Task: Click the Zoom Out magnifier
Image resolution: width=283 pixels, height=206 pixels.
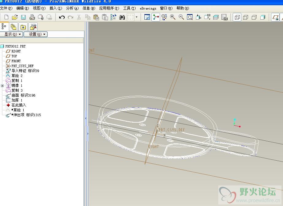Action: click(182, 17)
